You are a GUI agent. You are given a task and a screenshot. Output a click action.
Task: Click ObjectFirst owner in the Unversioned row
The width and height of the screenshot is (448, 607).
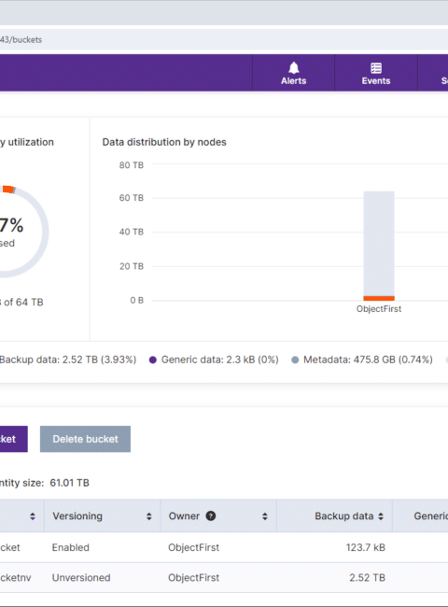[193, 577]
